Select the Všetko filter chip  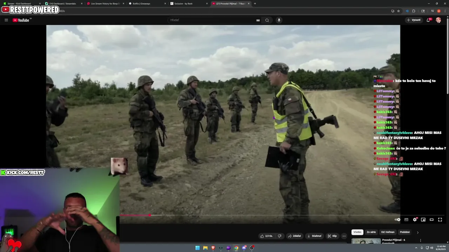click(357, 232)
